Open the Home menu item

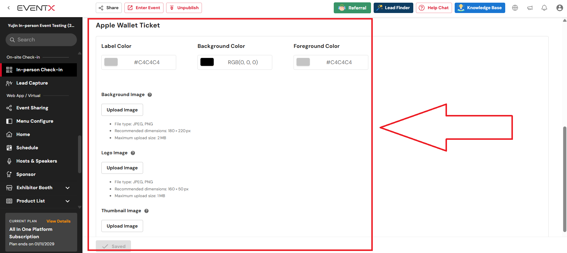pyautogui.click(x=38, y=134)
